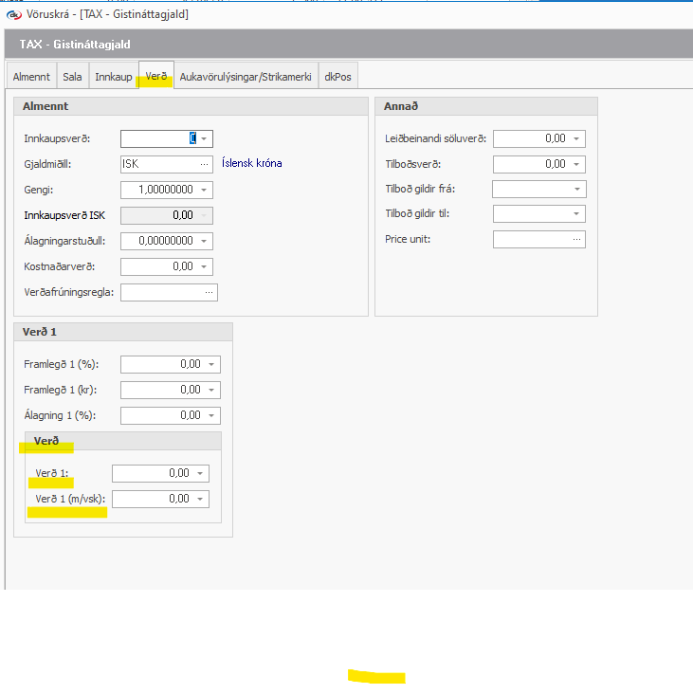693x694 pixels.
Task: Click the Verð 1 (m/vsk) input field
Action: point(152,499)
